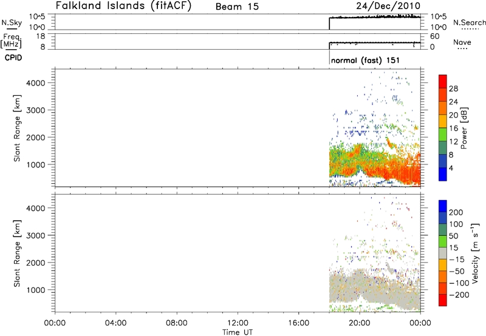Screen dimensions: 486x336
Task: Click the red top segment of Power colorbar
Action: 443,81
